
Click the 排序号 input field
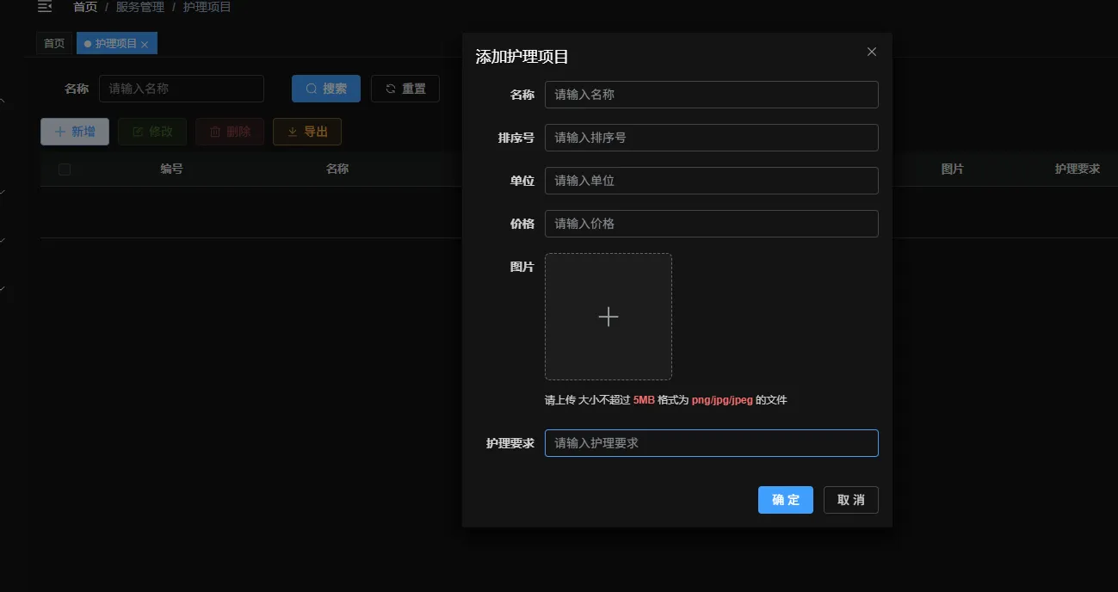coord(711,138)
